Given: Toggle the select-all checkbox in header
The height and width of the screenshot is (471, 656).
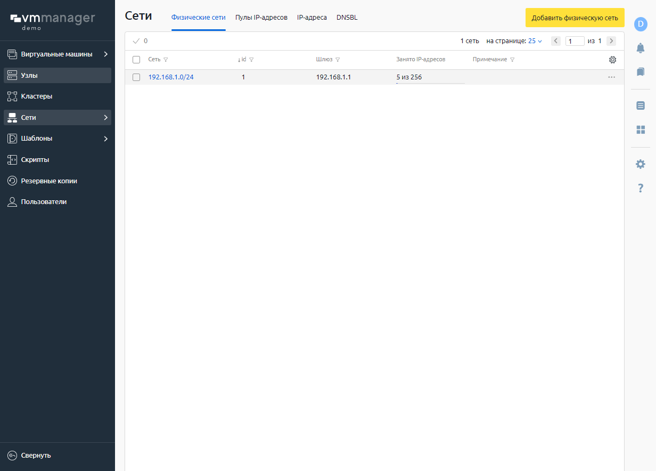Looking at the screenshot, I should (136, 60).
